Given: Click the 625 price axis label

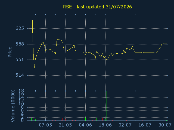Looking at the screenshot, I should point(20,28).
